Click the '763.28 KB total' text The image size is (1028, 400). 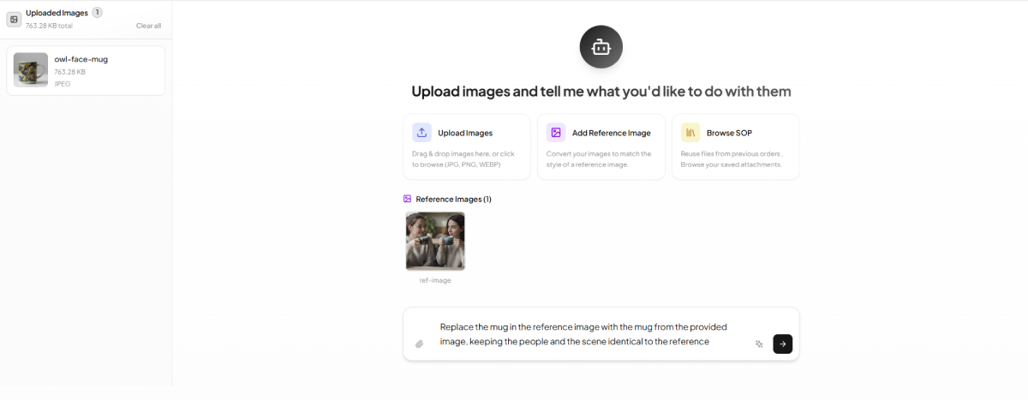coord(49,26)
